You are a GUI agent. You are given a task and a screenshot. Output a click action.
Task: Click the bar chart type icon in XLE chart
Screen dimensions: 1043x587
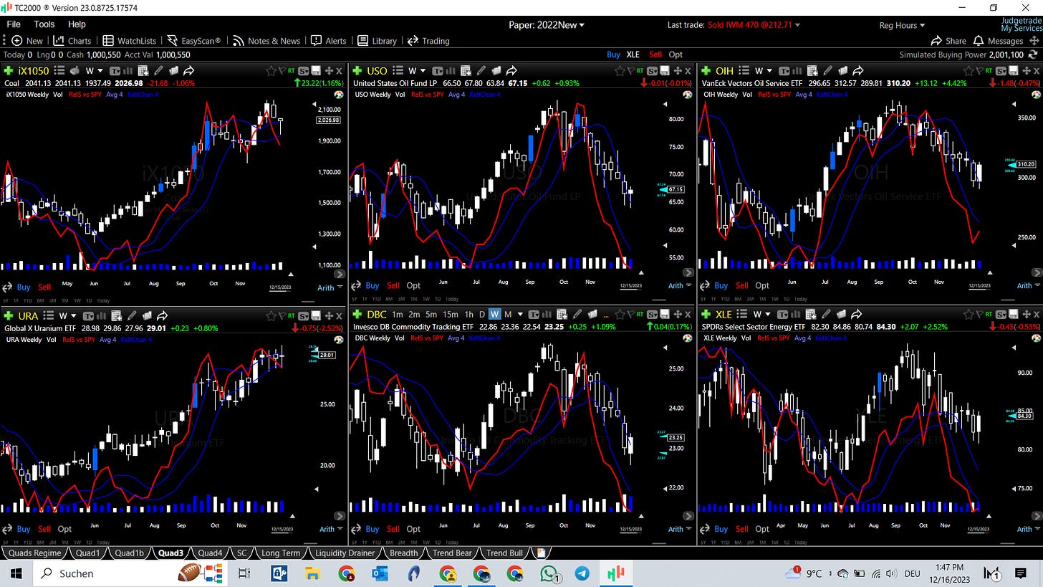click(x=797, y=316)
